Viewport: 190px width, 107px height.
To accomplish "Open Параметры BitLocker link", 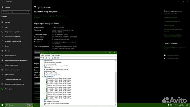I will click(x=170, y=14).
